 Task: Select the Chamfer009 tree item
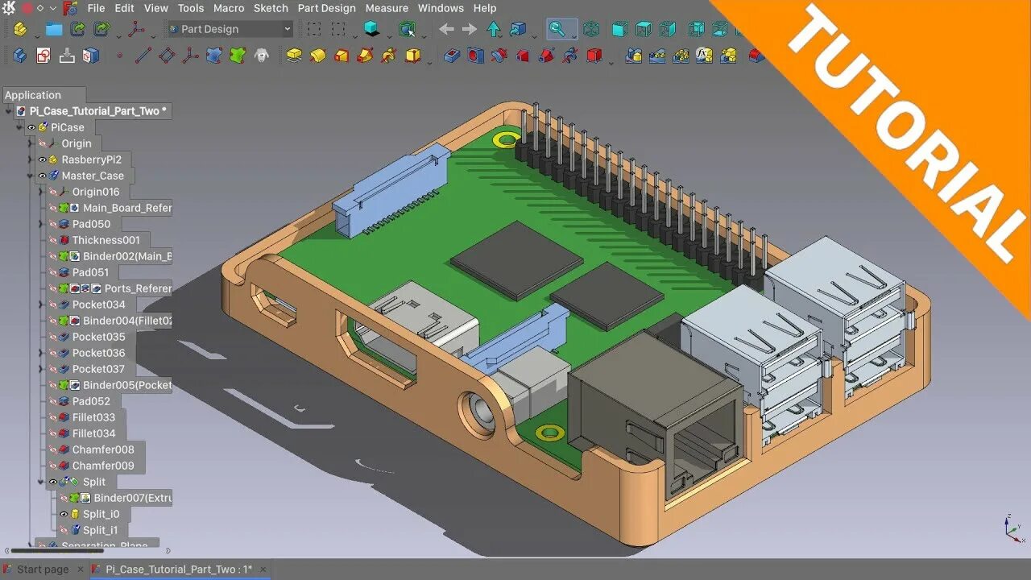(103, 466)
